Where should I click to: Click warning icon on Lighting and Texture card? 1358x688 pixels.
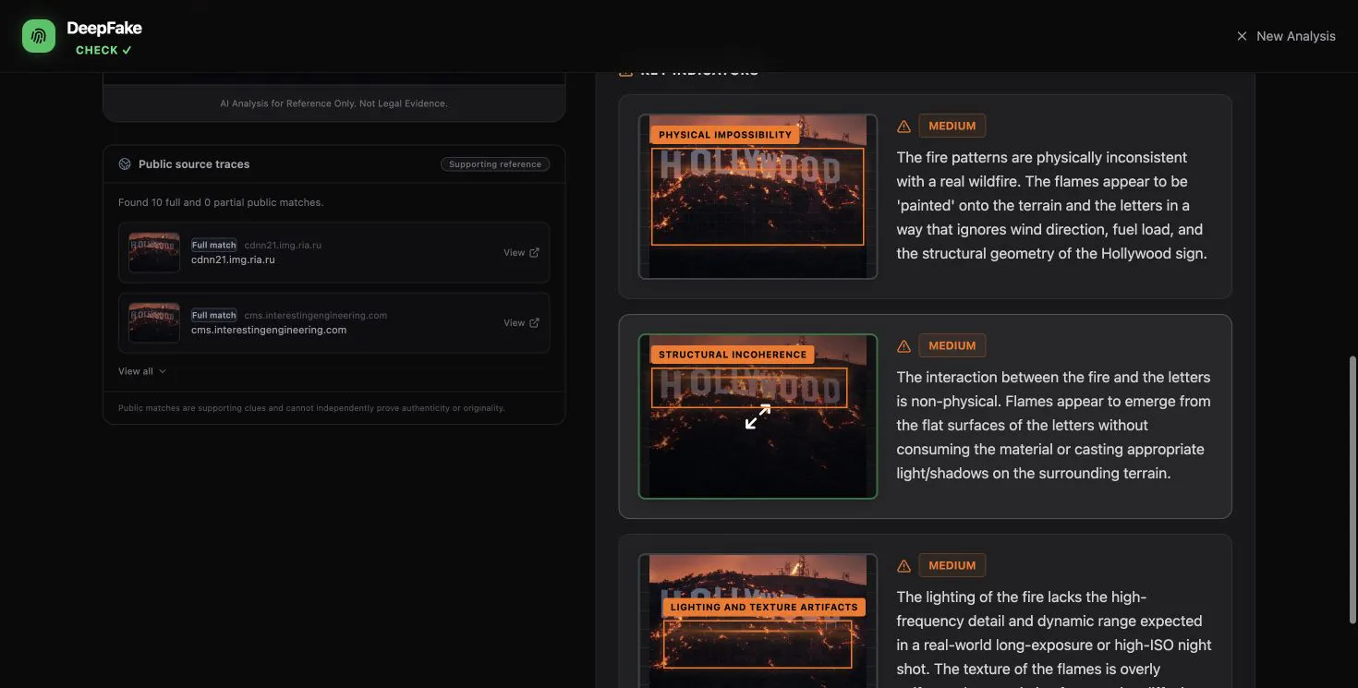pos(903,566)
